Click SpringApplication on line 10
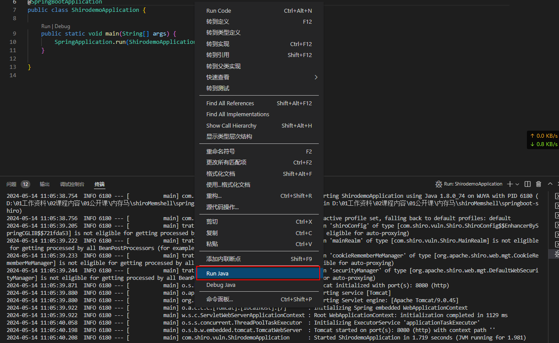 coord(83,42)
